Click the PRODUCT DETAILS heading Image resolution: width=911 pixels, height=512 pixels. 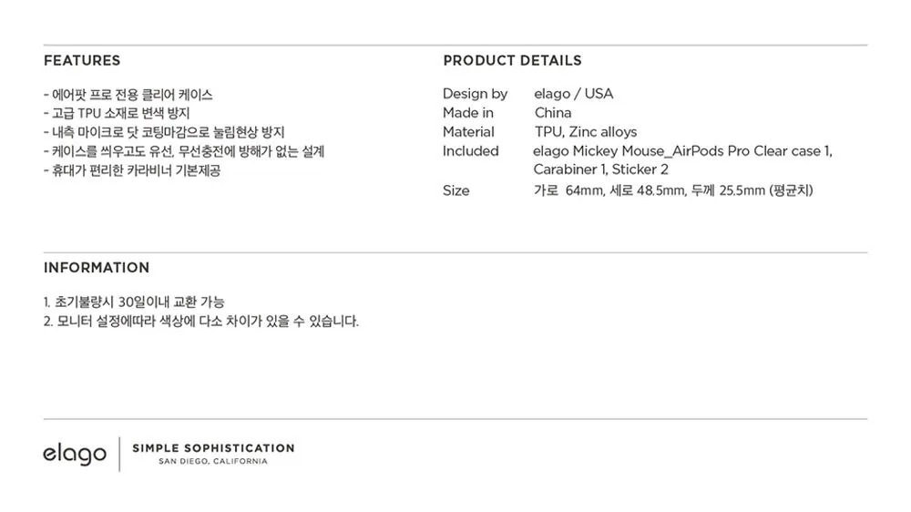(512, 61)
